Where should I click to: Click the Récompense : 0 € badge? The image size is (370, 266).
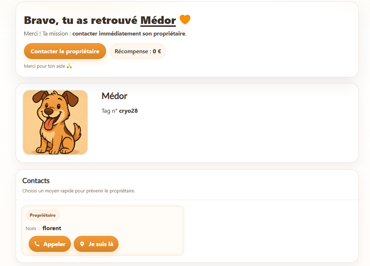point(138,51)
